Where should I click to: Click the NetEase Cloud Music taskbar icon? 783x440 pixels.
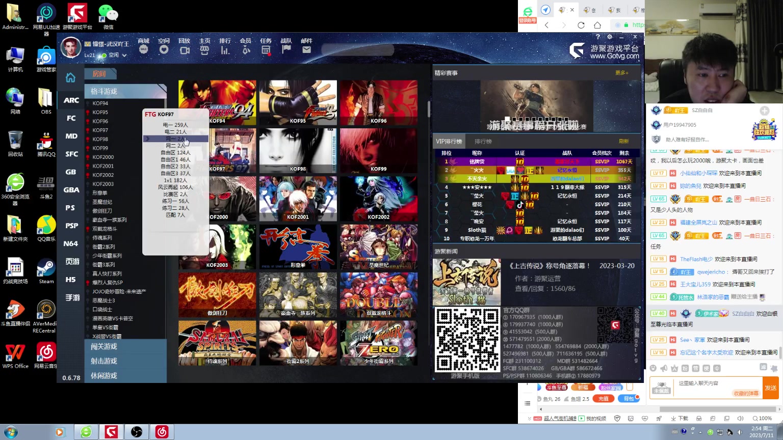[162, 432]
